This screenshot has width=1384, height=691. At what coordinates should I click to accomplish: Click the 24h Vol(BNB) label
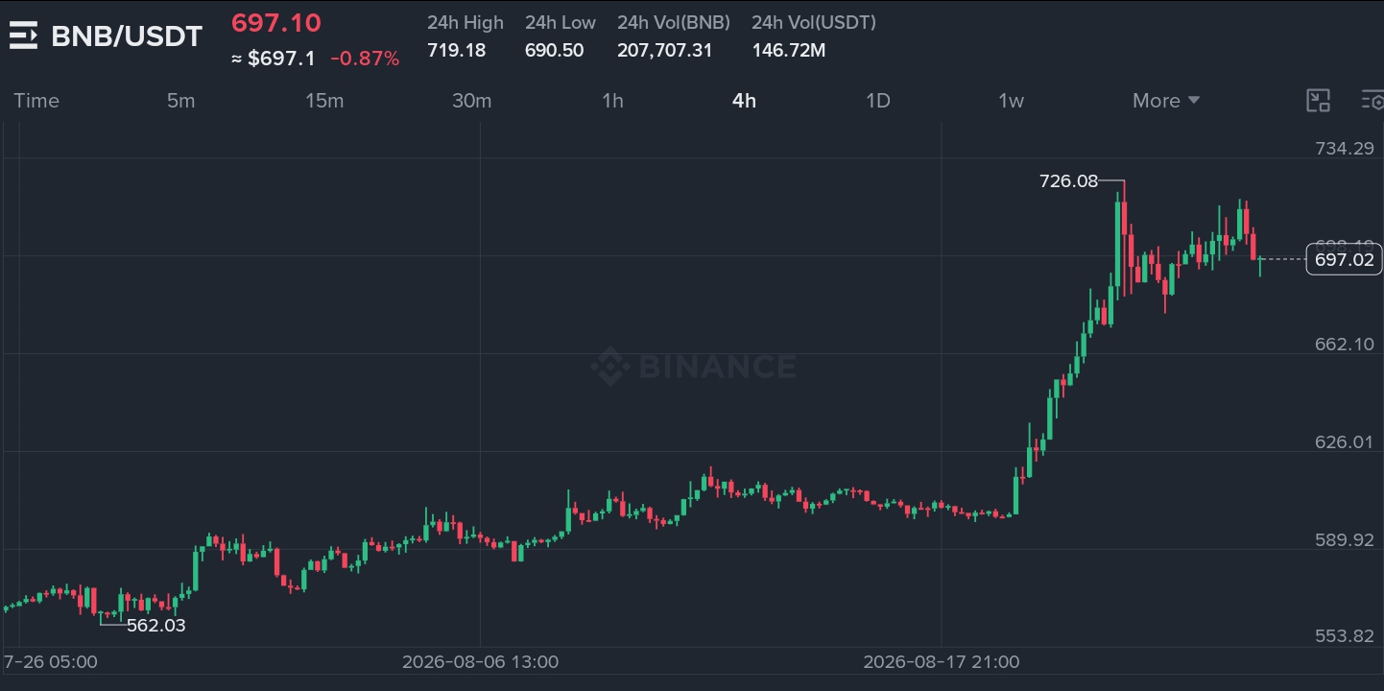(674, 22)
